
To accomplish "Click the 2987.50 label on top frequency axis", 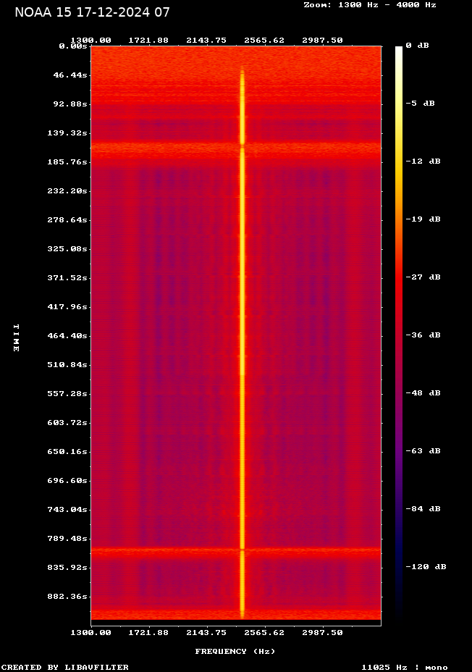I will (x=322, y=41).
